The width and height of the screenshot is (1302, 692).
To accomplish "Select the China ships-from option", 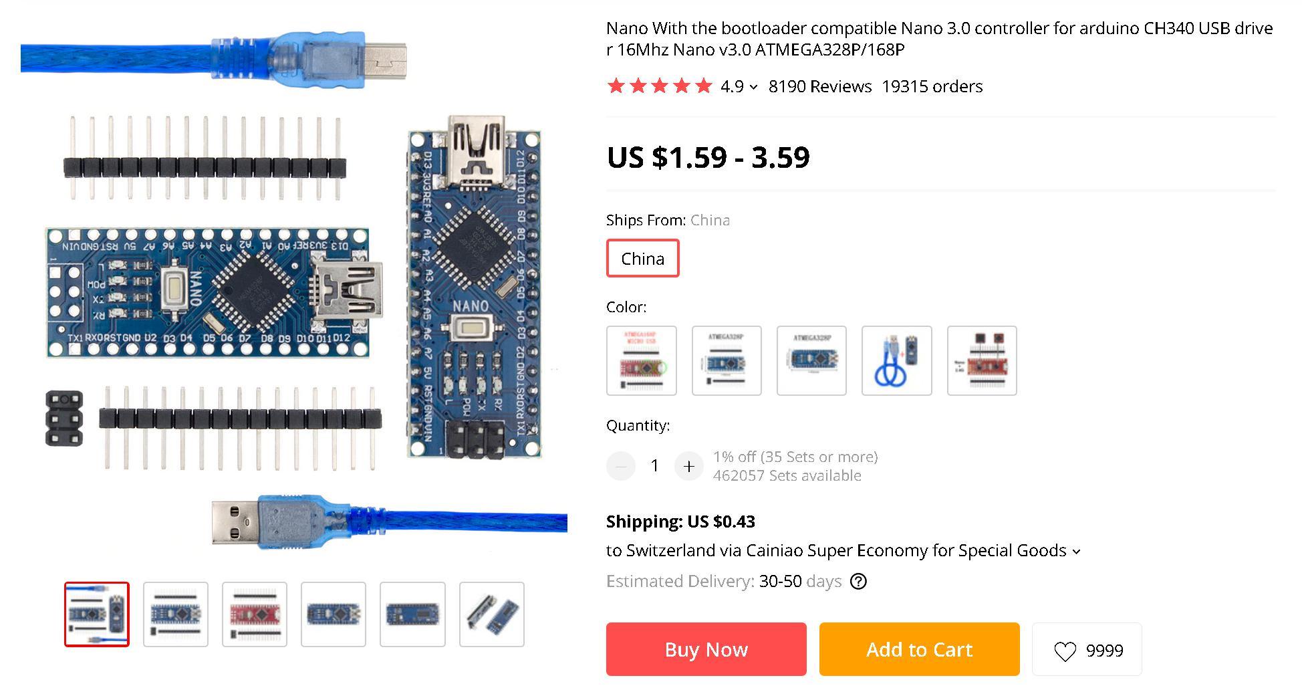I will [642, 258].
